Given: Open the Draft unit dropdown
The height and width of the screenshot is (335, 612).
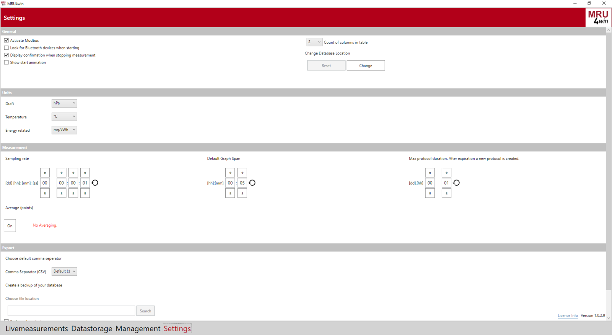Looking at the screenshot, I should (64, 103).
